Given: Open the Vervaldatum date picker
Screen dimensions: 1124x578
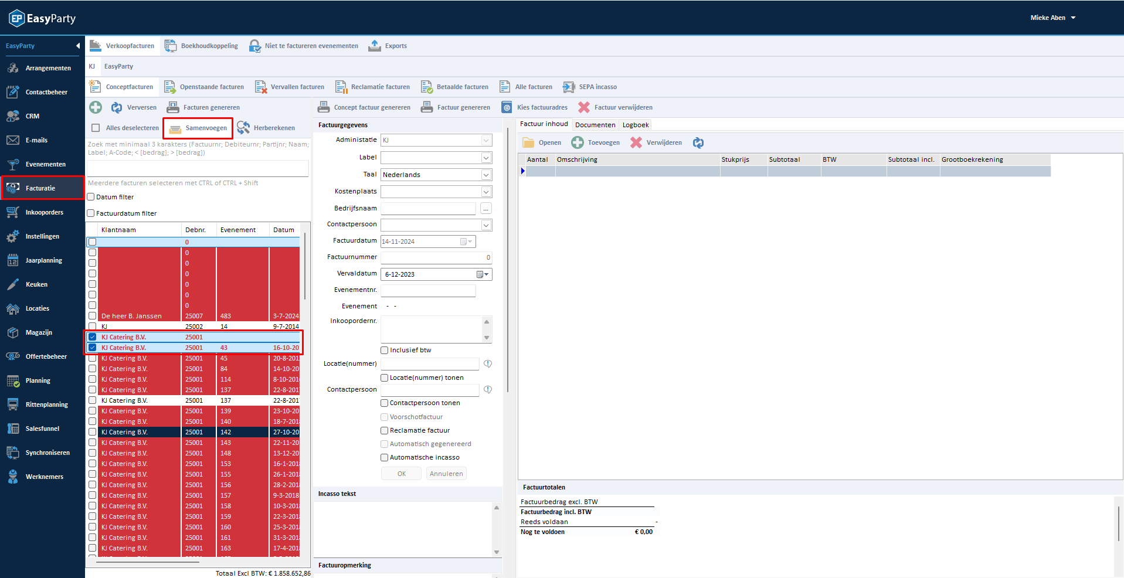Looking at the screenshot, I should point(483,274).
